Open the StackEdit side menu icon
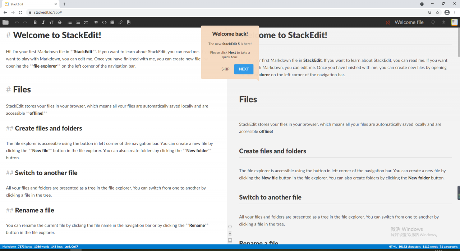Viewport: 460px width, 251px height. click(454, 22)
